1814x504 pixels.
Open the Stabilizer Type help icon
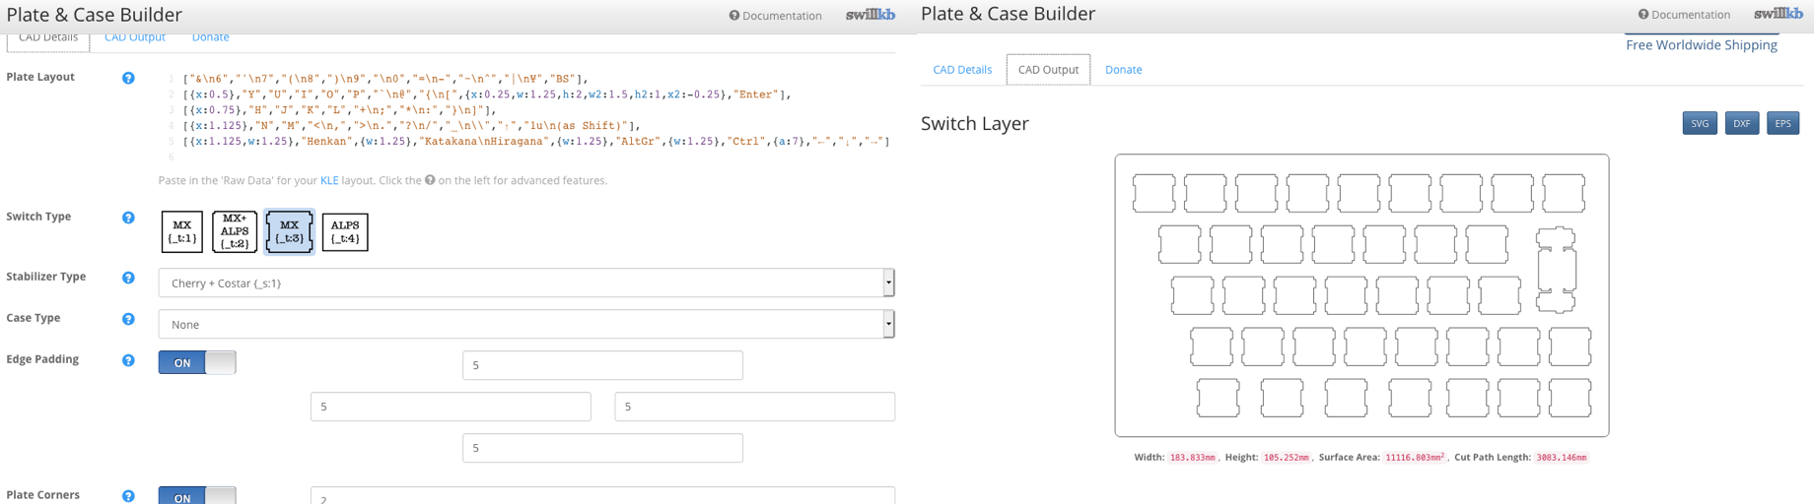128,278
